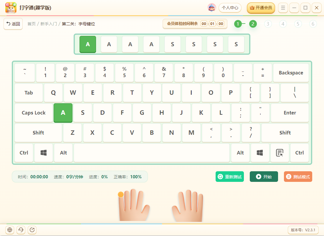Click the right hand illustration
Image resolution: width=324 pixels, height=236 pixels.
(x=187, y=205)
